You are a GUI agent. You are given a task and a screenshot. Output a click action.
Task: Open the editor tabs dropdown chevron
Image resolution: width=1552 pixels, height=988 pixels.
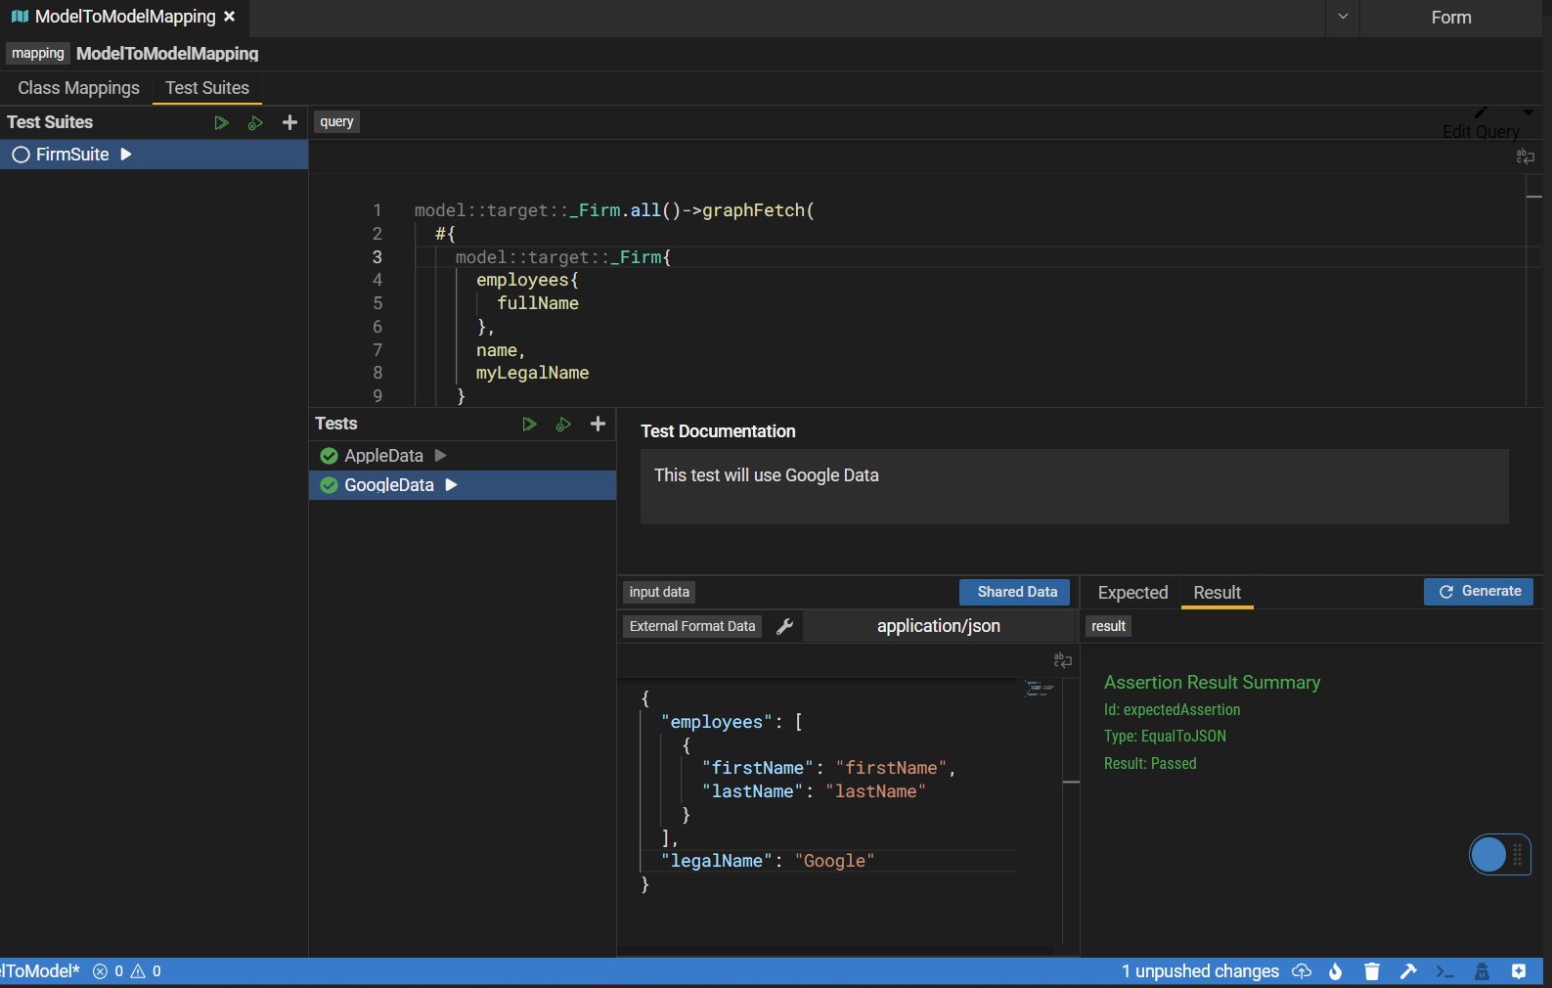1343,17
